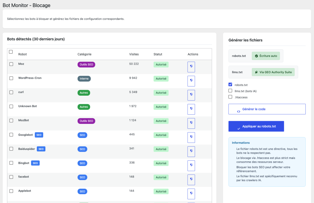
Task: Click the Statut column header
Action: (x=158, y=54)
